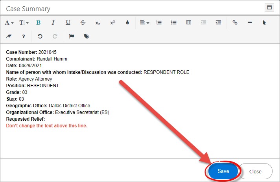Place cursor after Requested Relief label
Viewport: 280px width, 182px height.
(x=46, y=119)
